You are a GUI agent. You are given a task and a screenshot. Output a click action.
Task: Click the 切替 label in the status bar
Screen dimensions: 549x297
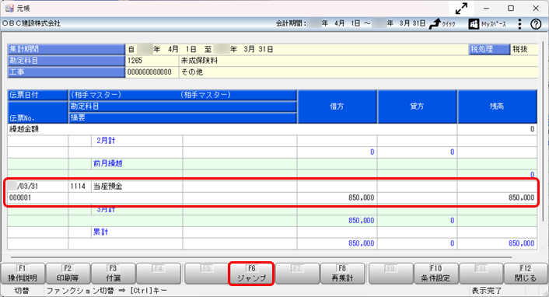click(x=22, y=291)
